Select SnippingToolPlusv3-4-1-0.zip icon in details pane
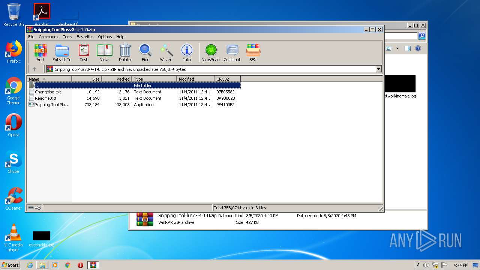This screenshot has height=270, width=480. tap(145, 219)
